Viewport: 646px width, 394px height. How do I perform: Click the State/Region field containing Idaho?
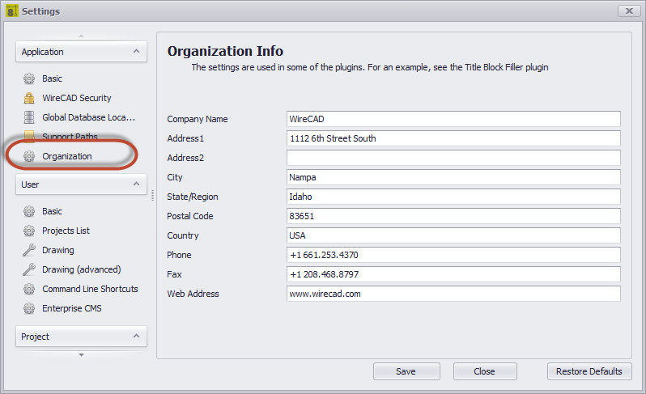[453, 197]
